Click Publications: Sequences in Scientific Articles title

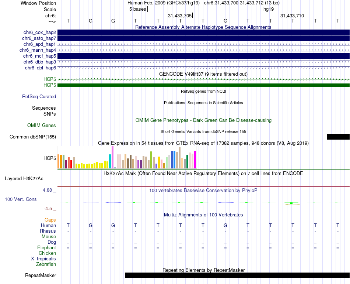(x=203, y=103)
